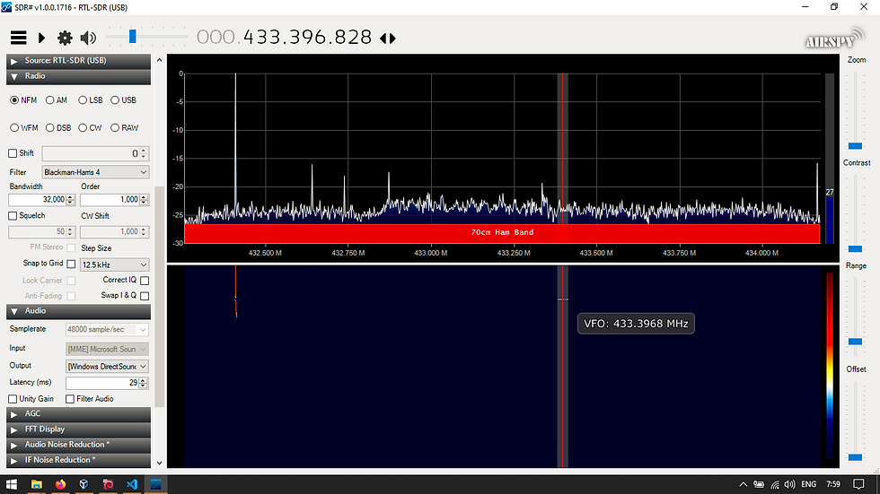The width and height of the screenshot is (880, 494).
Task: Click the Shift value field
Action: 91,153
